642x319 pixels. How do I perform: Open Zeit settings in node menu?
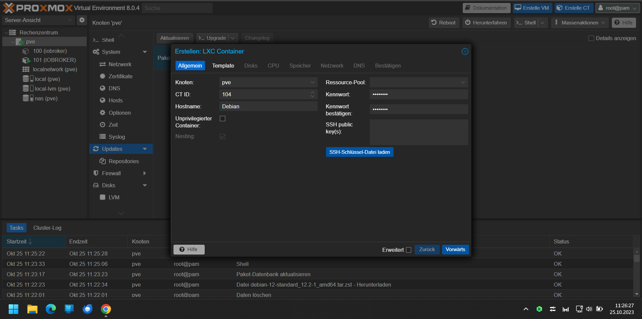pyautogui.click(x=113, y=125)
